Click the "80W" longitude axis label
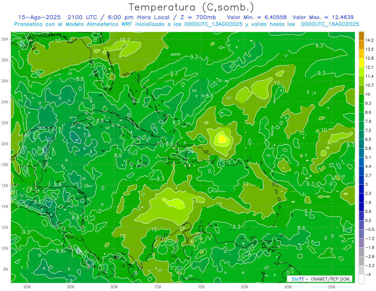 point(114,287)
